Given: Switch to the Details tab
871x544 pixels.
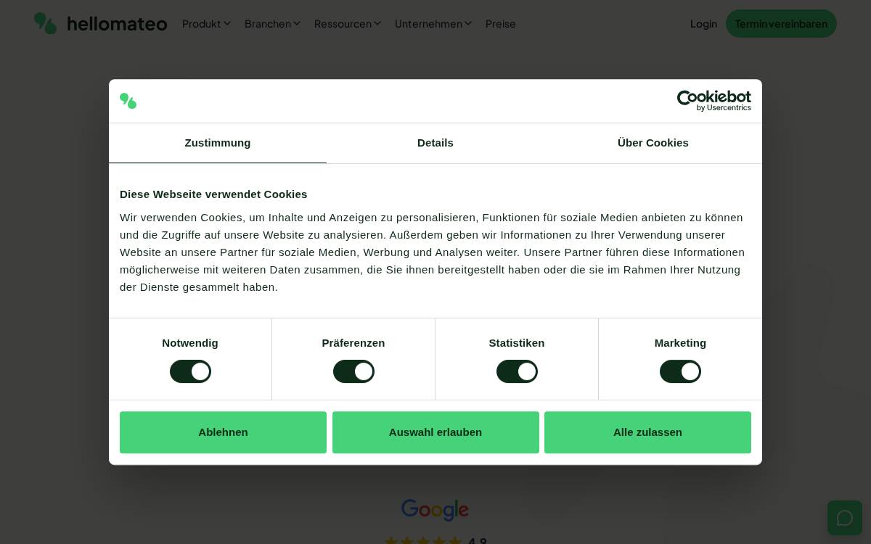Looking at the screenshot, I should (x=435, y=143).
